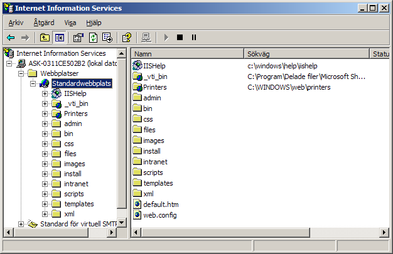Viewport: 393px width, 254px height.
Task: Select the css folder in tree
Action: click(69, 144)
